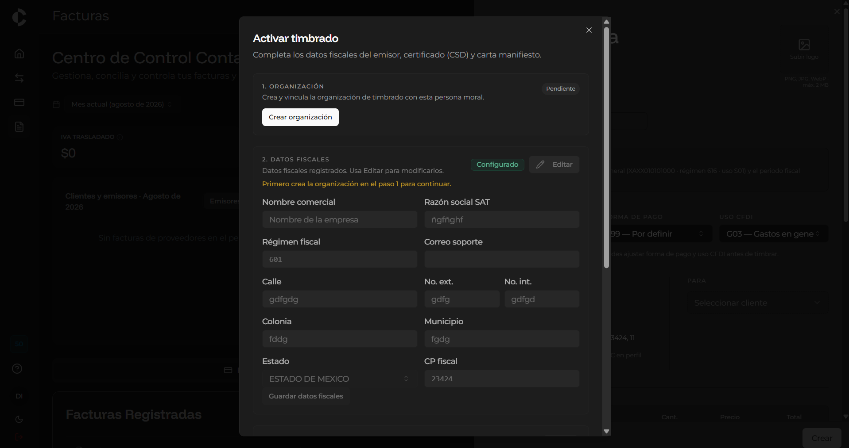Viewport: 849px width, 448px height.
Task: Click the No. int. input field
Action: pyautogui.click(x=542, y=299)
